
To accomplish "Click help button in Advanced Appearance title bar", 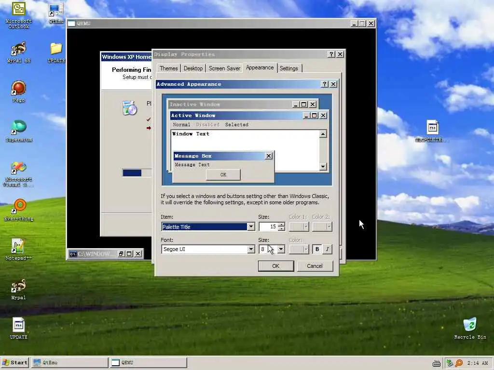I will coord(325,84).
